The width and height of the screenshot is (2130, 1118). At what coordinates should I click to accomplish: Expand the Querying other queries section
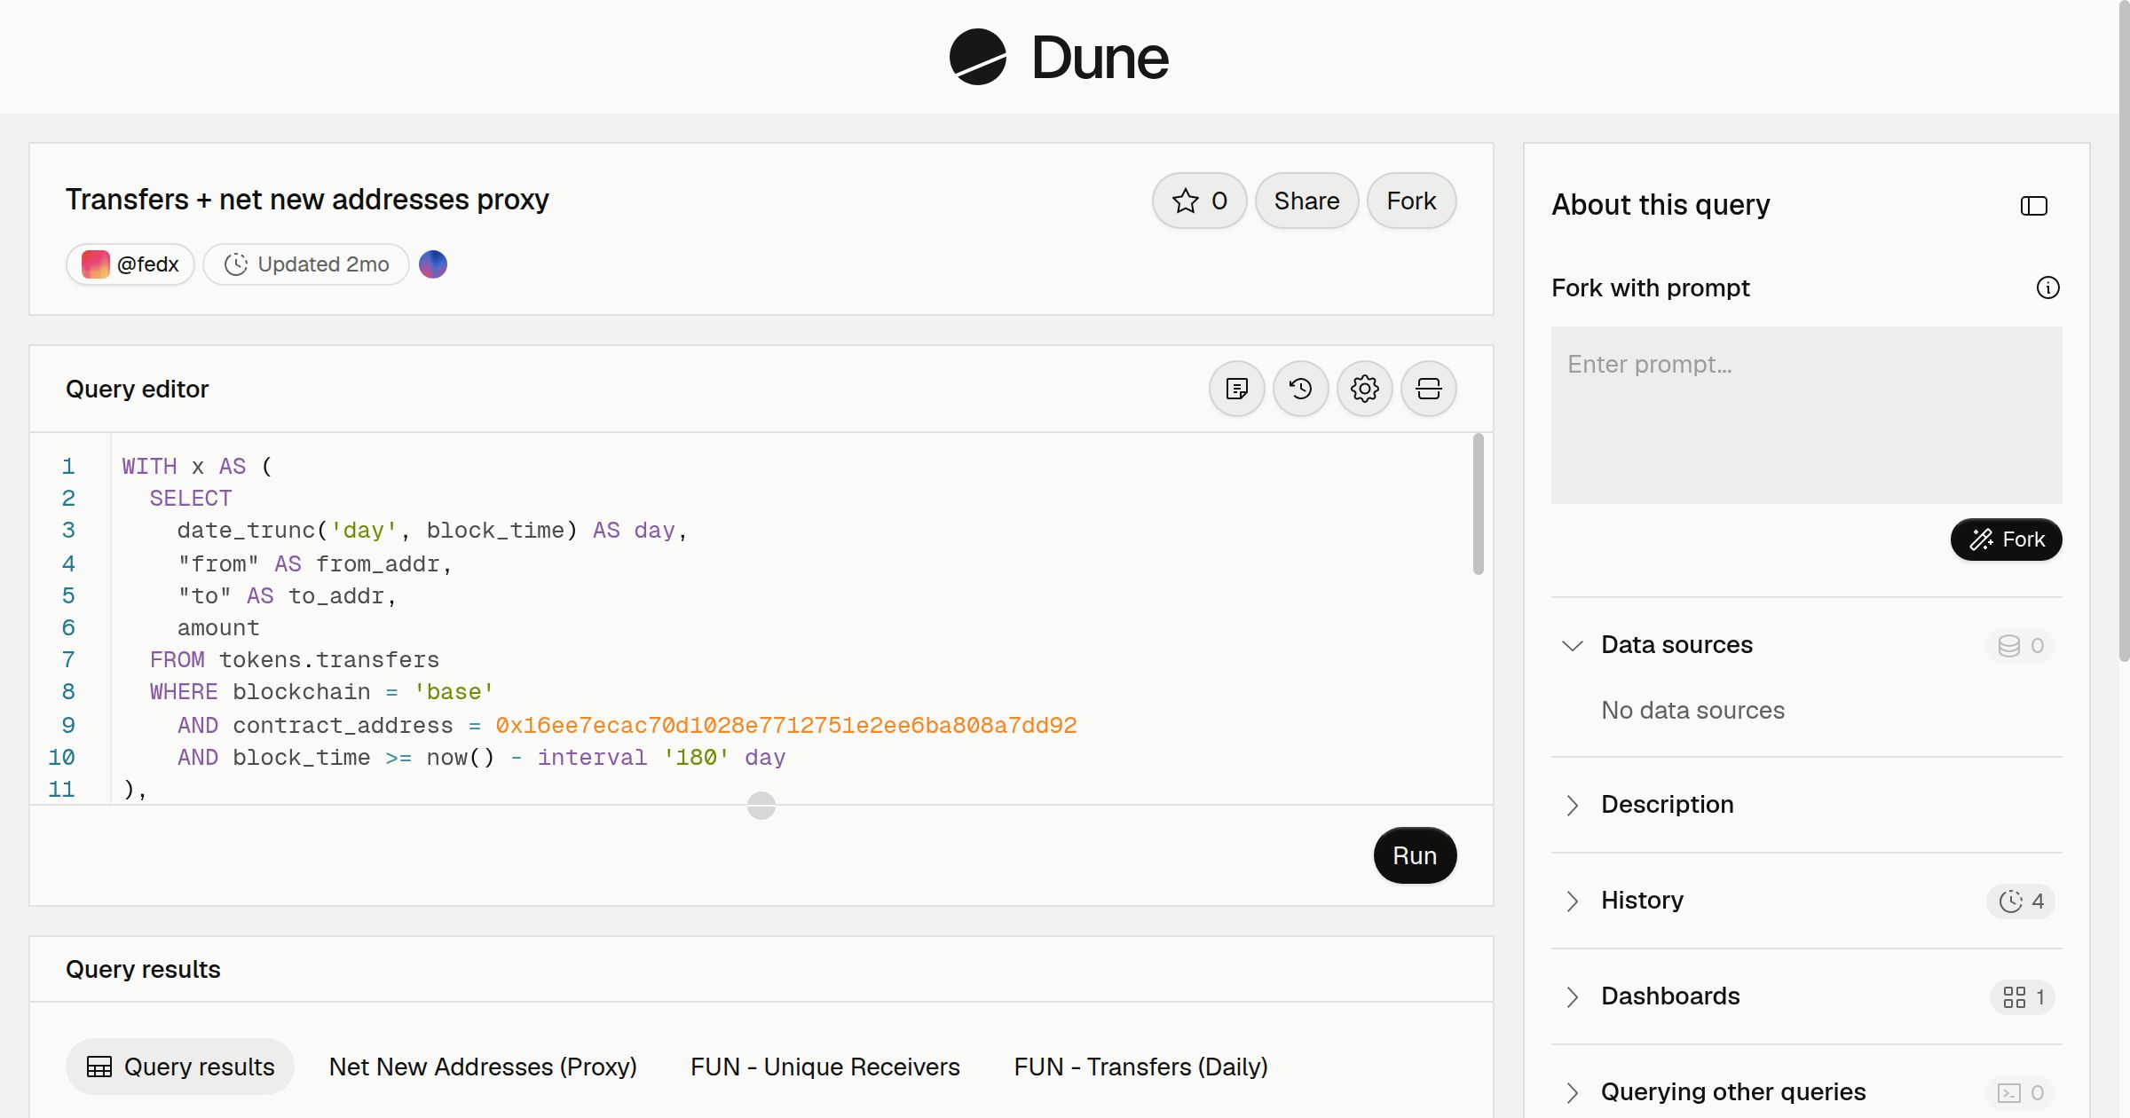(1572, 1092)
